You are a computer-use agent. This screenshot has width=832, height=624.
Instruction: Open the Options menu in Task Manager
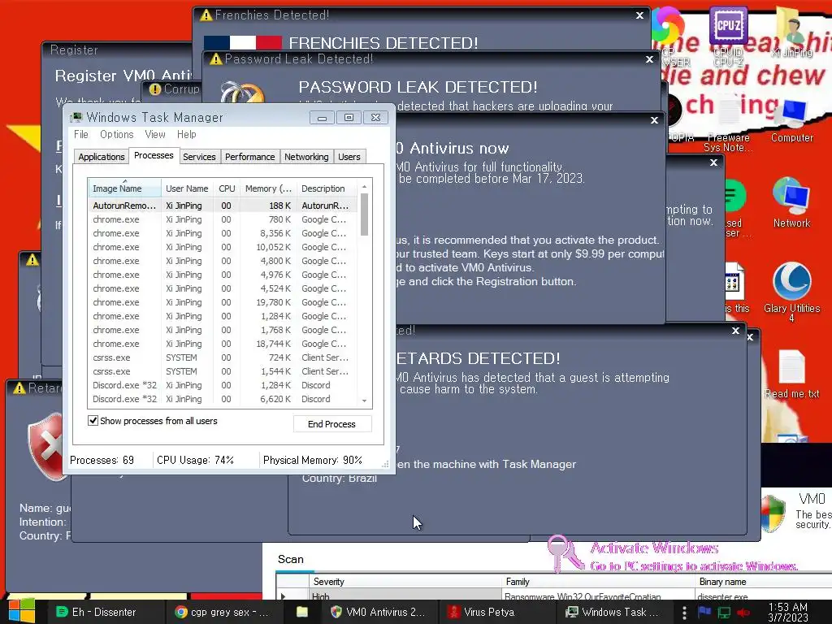point(117,134)
